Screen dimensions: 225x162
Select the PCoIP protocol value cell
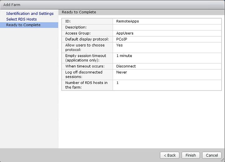pyautogui.click(x=167, y=39)
